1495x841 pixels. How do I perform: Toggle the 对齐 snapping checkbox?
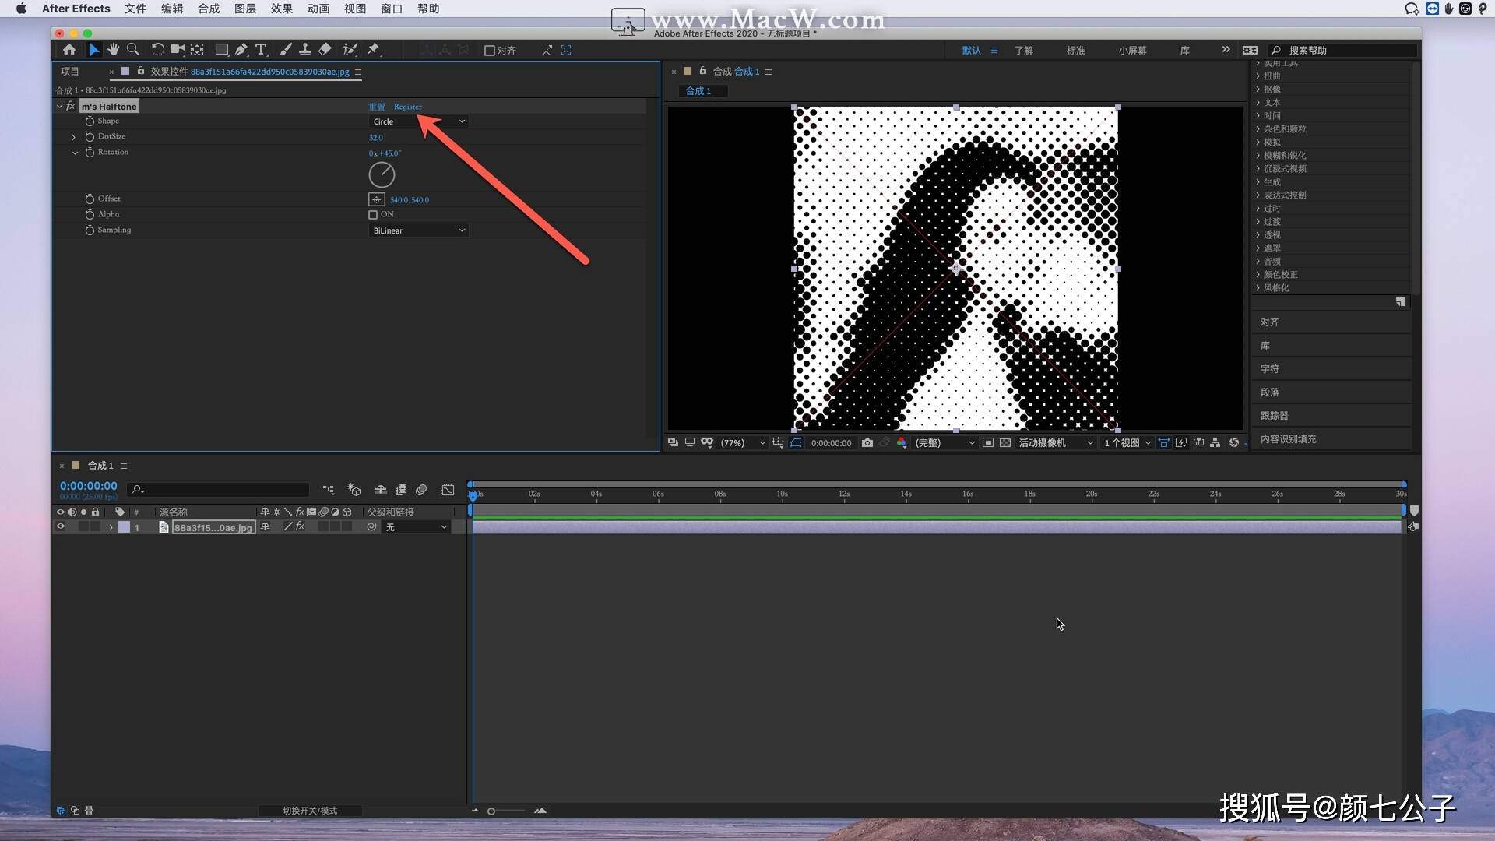pos(490,50)
